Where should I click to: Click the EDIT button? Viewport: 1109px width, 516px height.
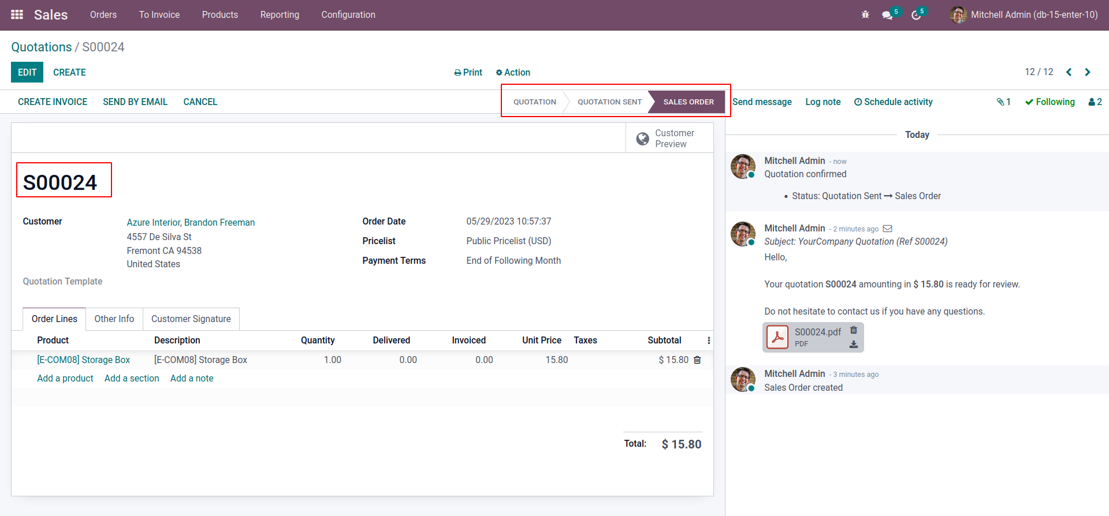27,72
